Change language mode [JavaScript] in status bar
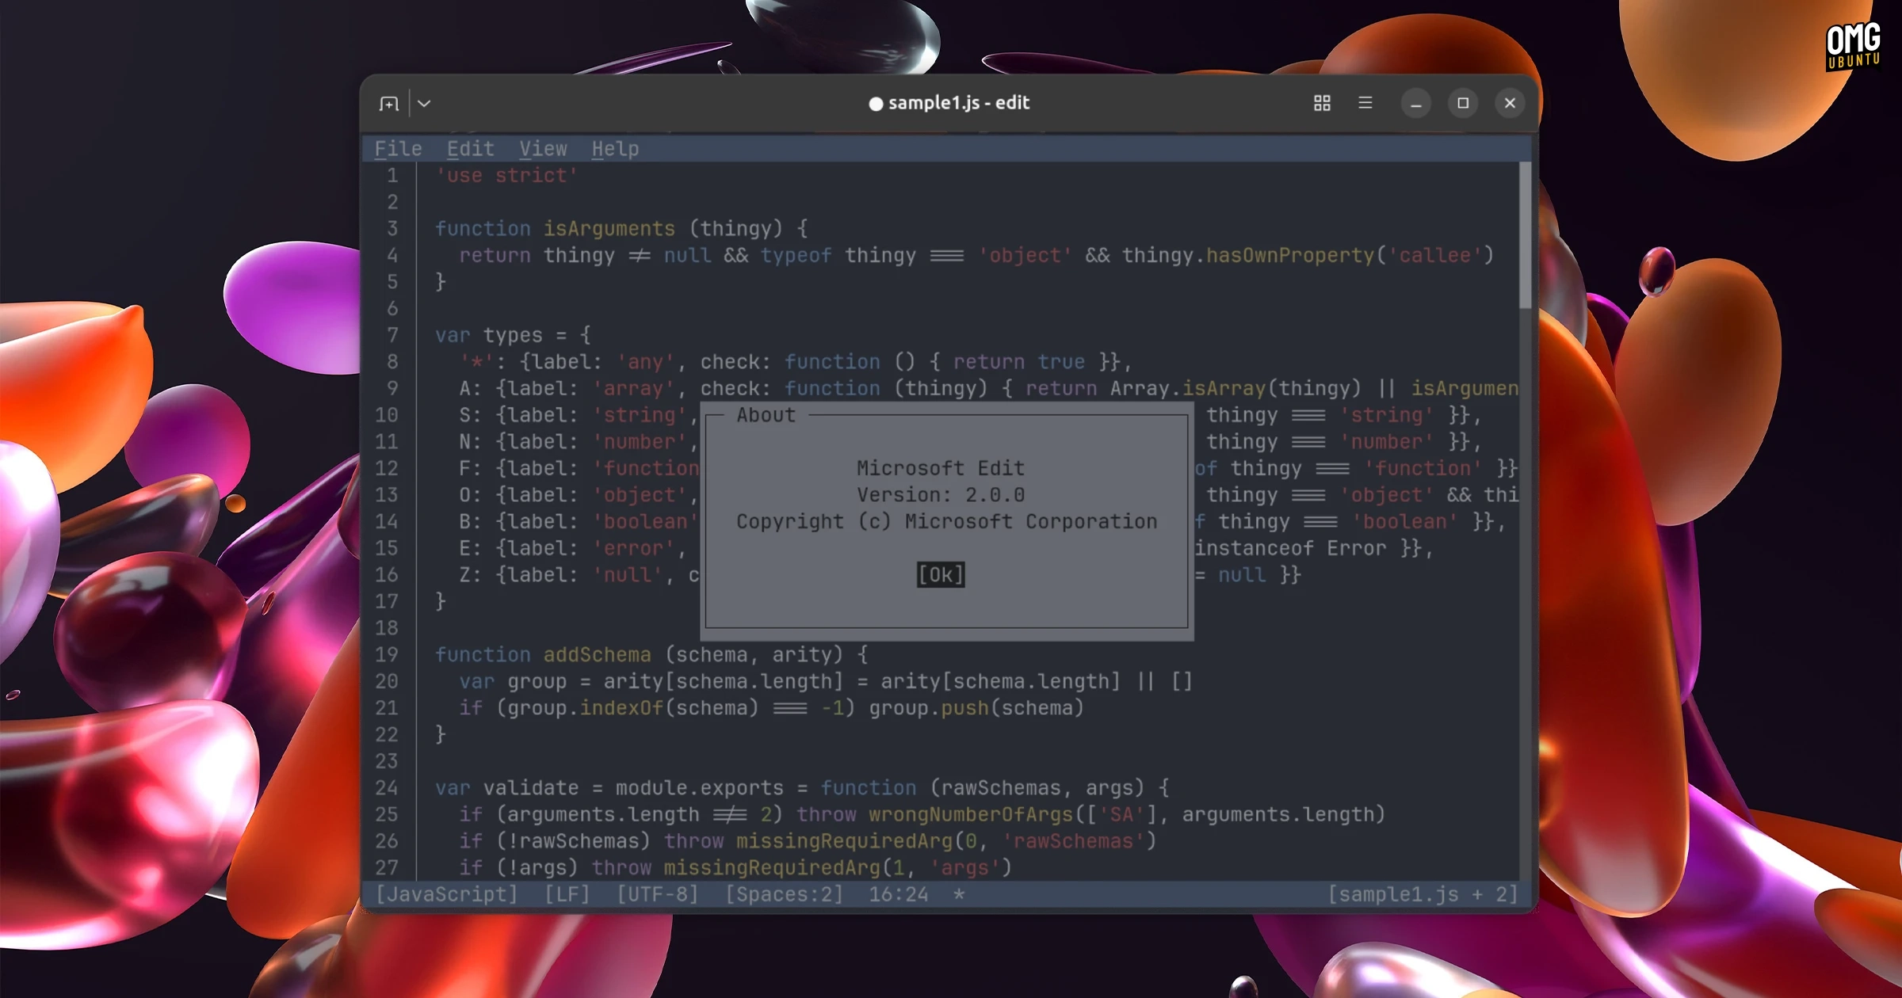This screenshot has height=998, width=1902. [446, 895]
